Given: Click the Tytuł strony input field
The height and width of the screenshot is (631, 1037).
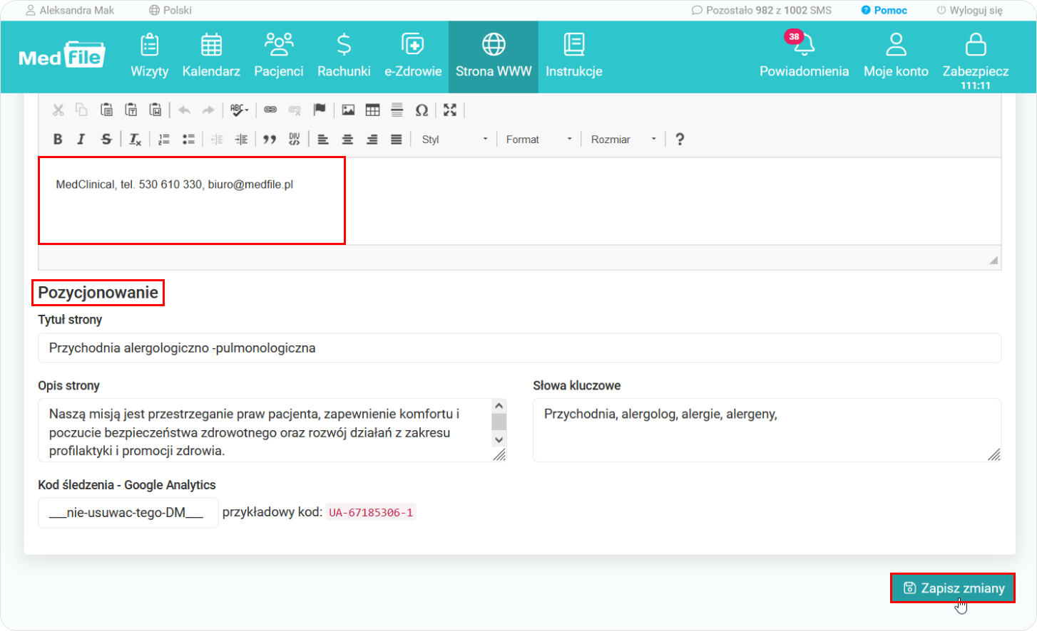Looking at the screenshot, I should click(519, 348).
